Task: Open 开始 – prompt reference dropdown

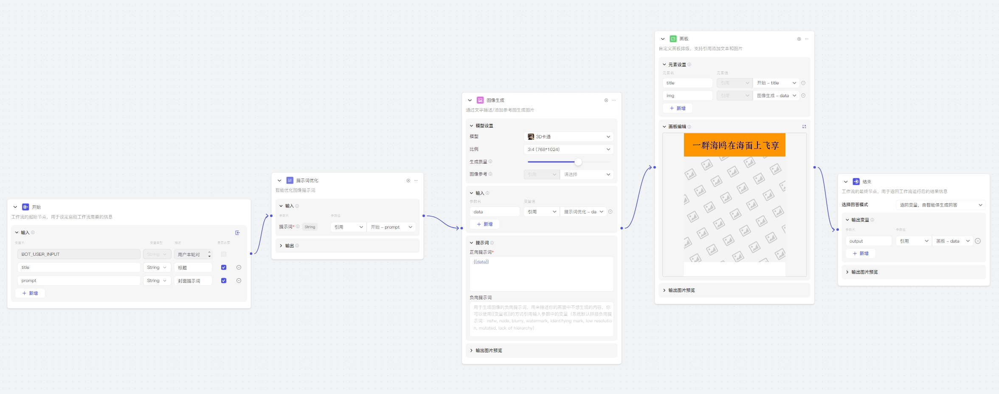Action: [x=391, y=227]
